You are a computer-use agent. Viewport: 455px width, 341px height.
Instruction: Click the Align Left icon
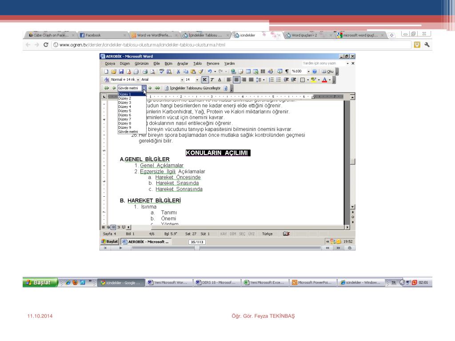[x=229, y=80]
